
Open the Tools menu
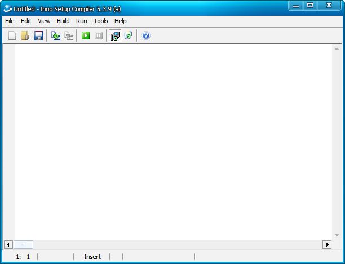(100, 21)
